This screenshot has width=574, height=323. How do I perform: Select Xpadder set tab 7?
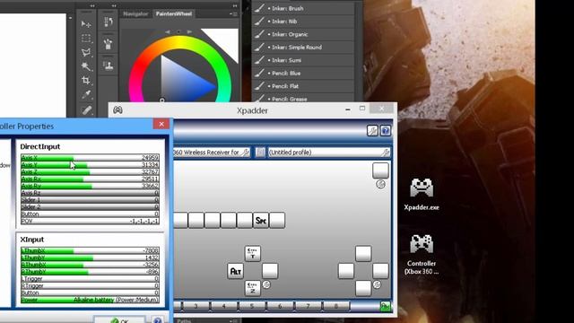[x=308, y=306]
